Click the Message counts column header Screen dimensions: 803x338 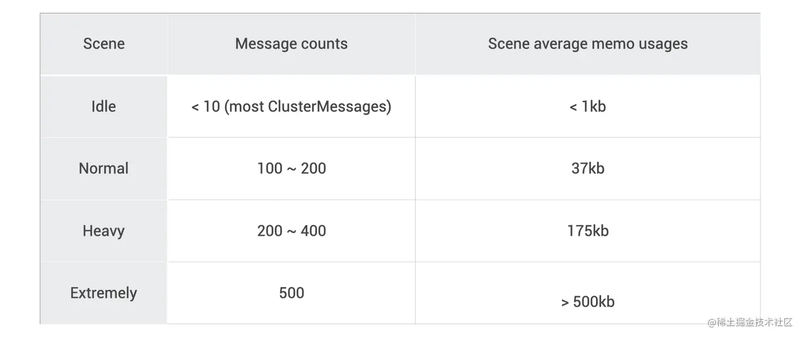(x=291, y=44)
